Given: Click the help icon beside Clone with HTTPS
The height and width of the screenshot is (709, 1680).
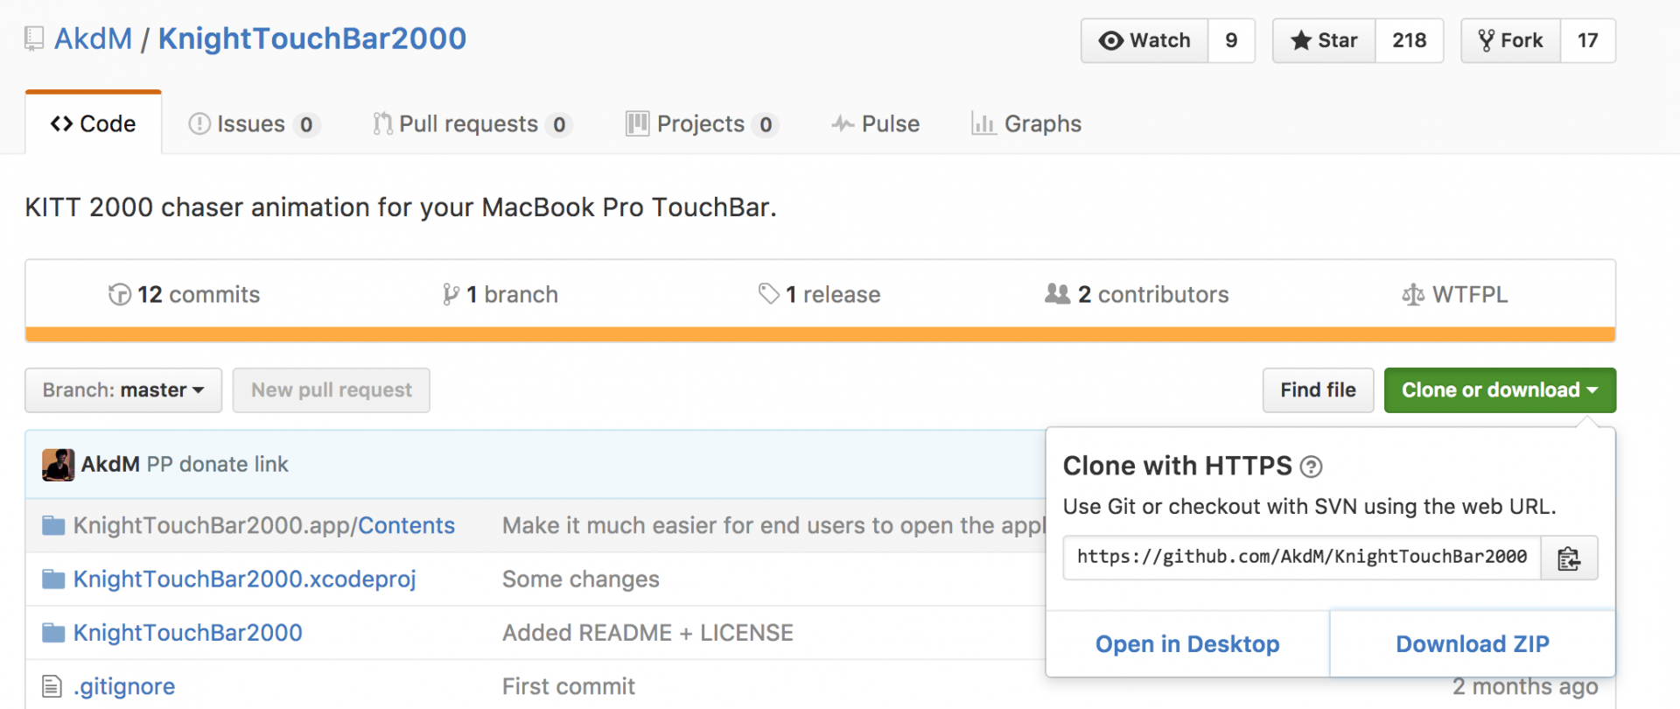Looking at the screenshot, I should 1311,467.
